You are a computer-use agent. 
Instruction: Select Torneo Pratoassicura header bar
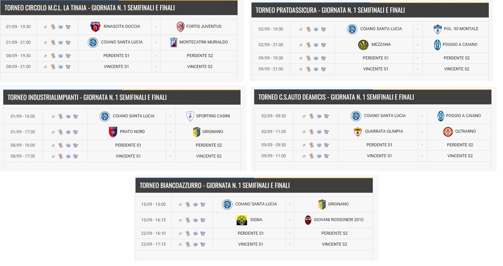click(x=370, y=10)
